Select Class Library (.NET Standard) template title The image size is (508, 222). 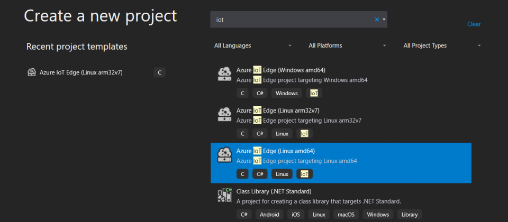point(274,191)
